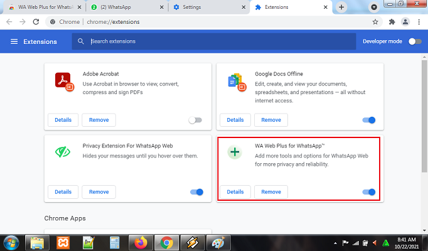Open Details for Privacy Extension
The height and width of the screenshot is (251, 428).
63,192
